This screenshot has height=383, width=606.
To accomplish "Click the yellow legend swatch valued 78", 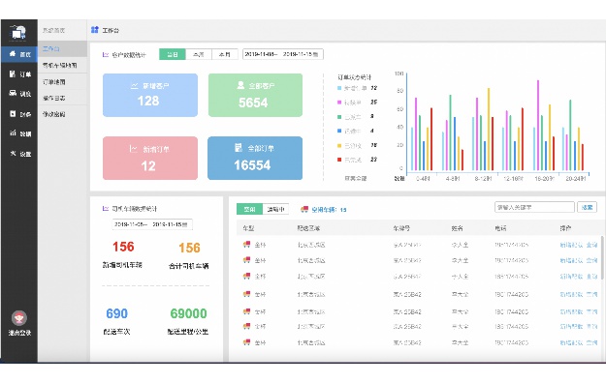I will point(339,145).
